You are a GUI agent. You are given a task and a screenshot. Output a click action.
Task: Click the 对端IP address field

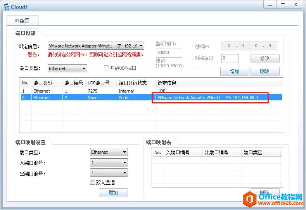click(x=249, y=46)
